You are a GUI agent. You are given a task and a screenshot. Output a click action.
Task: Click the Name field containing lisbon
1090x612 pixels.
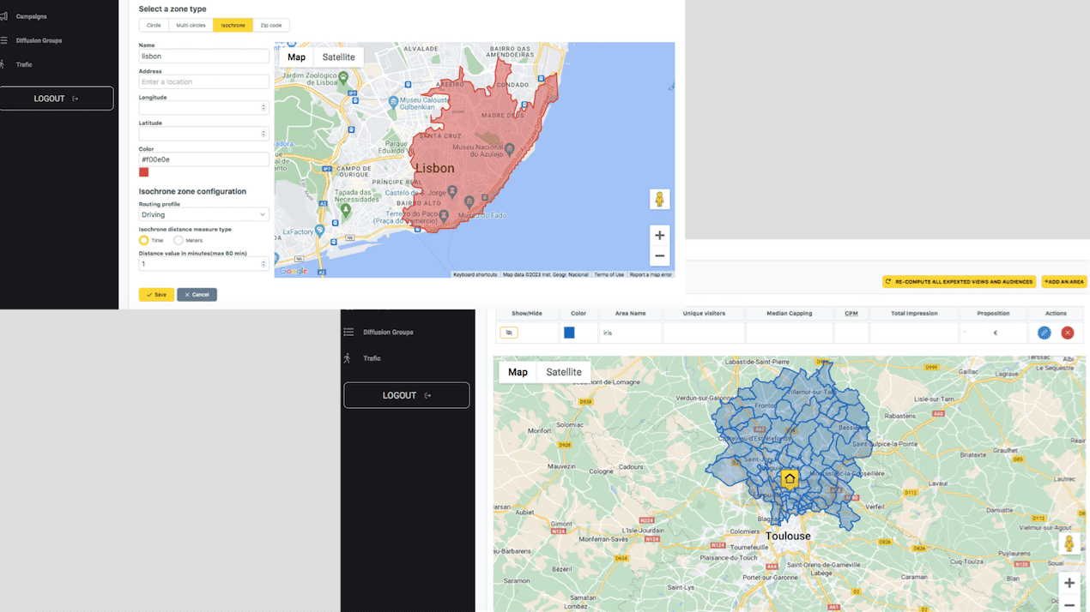click(204, 56)
